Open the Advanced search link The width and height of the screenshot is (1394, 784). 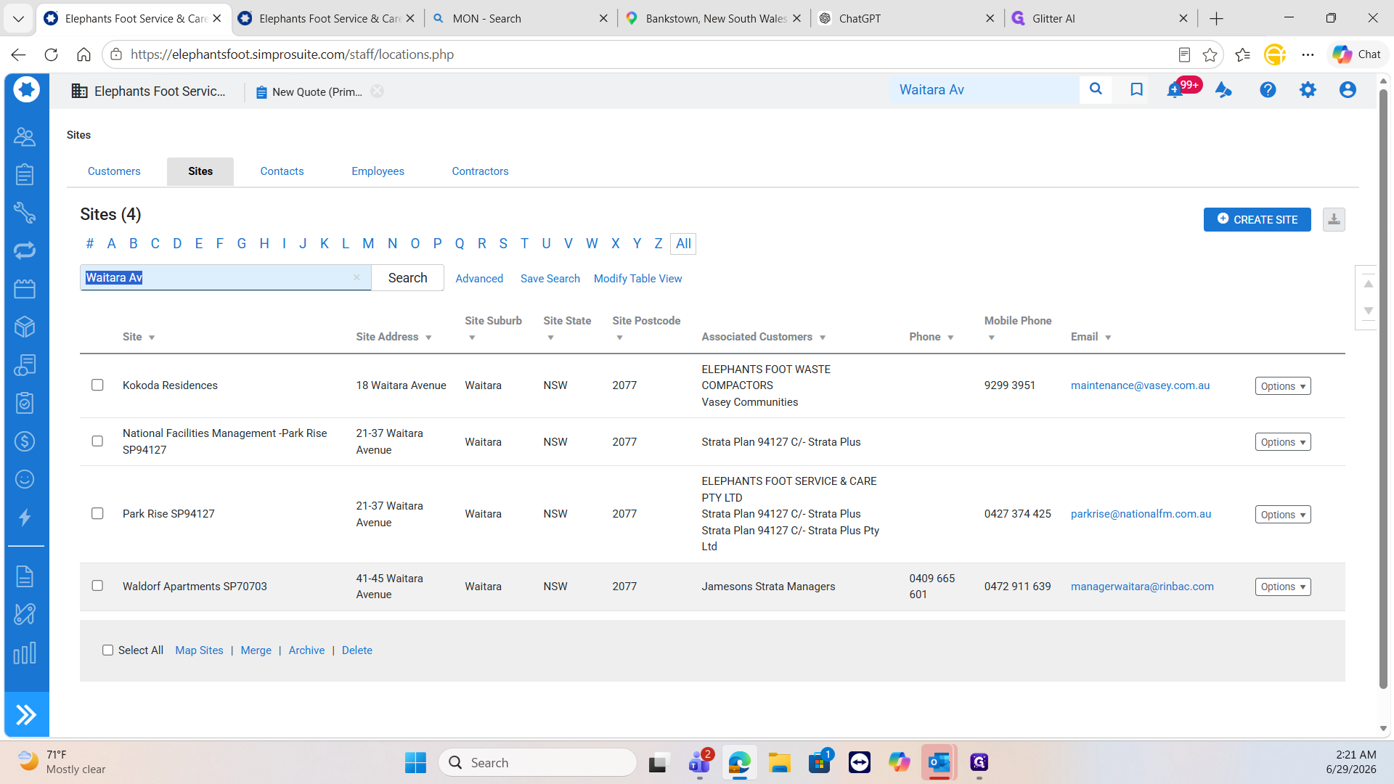point(479,279)
